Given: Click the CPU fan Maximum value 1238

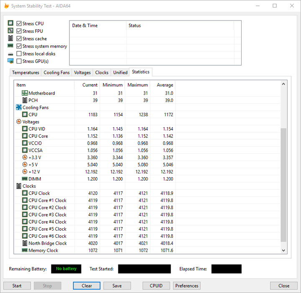Looking at the screenshot, I should [143, 115].
